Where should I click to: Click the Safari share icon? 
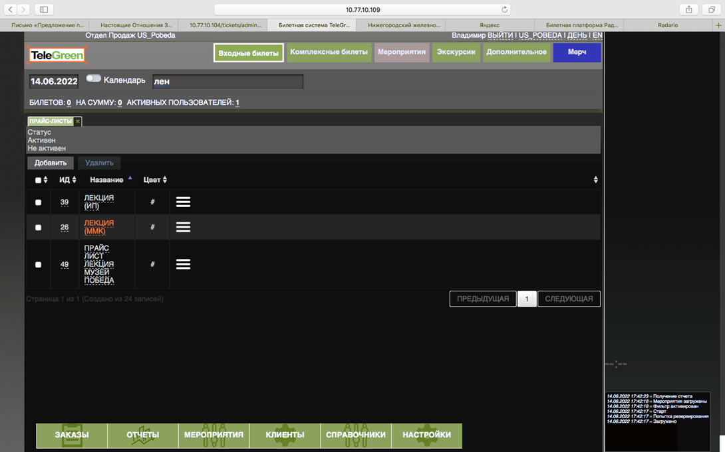tap(689, 9)
